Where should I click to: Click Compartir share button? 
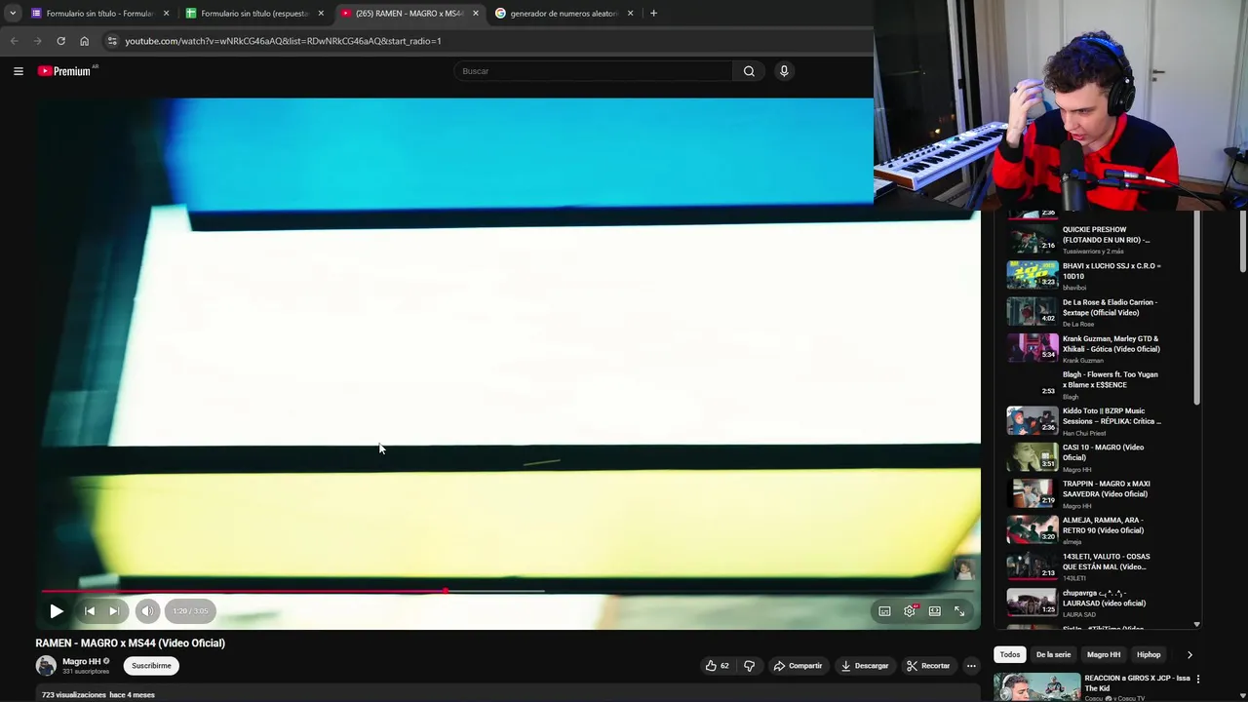click(798, 666)
